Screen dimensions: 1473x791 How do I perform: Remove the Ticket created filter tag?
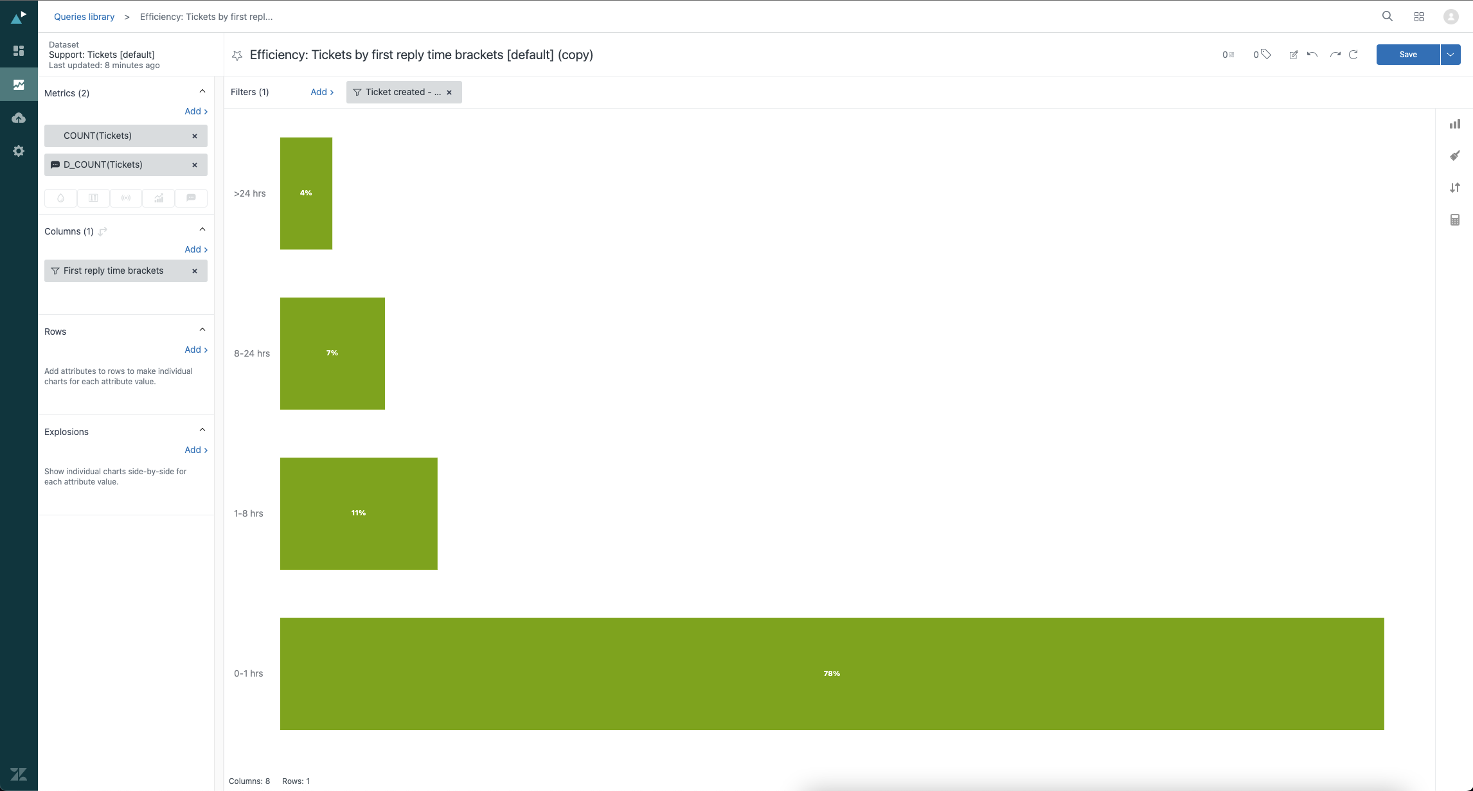click(450, 92)
